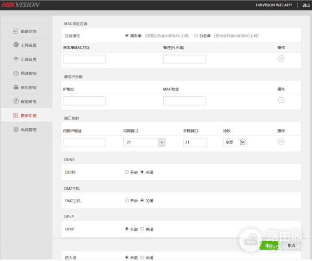Open the 上网设置 globe icon
This screenshot has height=261, width=312.
[x=16, y=45]
